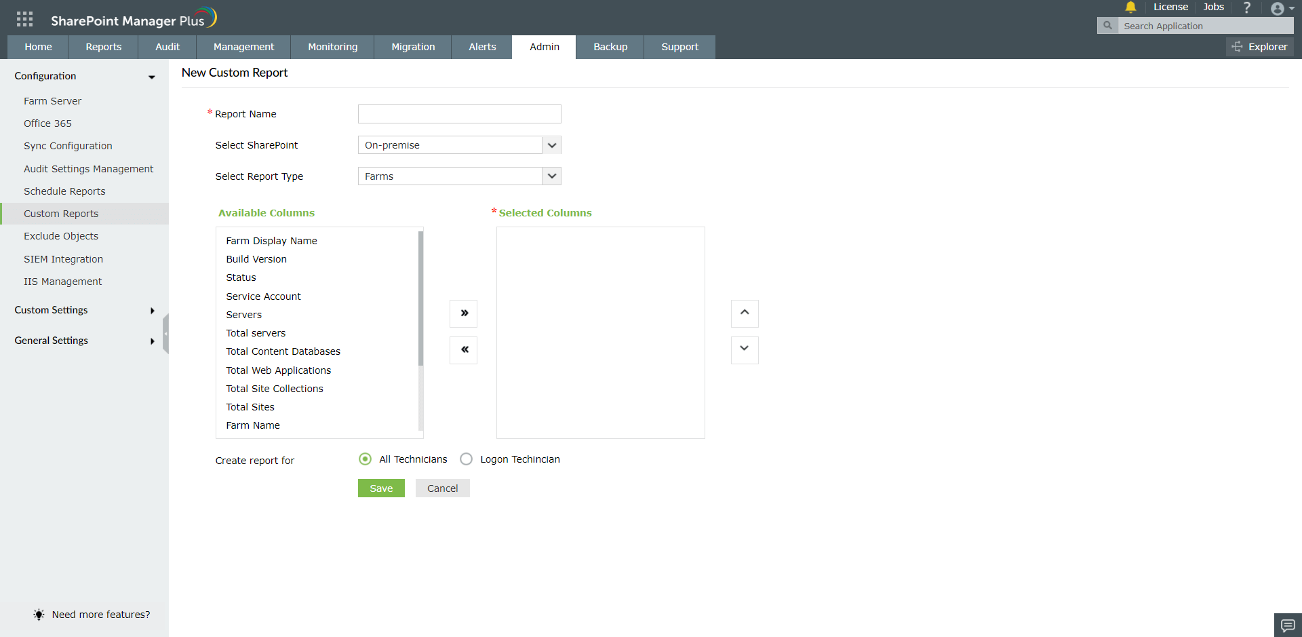This screenshot has width=1302, height=637.
Task: Save the new custom report
Action: 381,488
